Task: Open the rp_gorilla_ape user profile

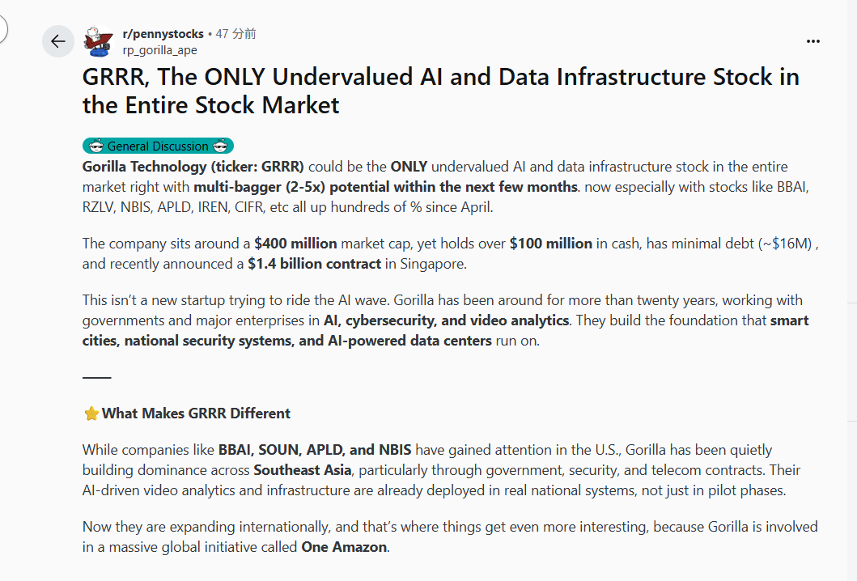Action: 159,49
